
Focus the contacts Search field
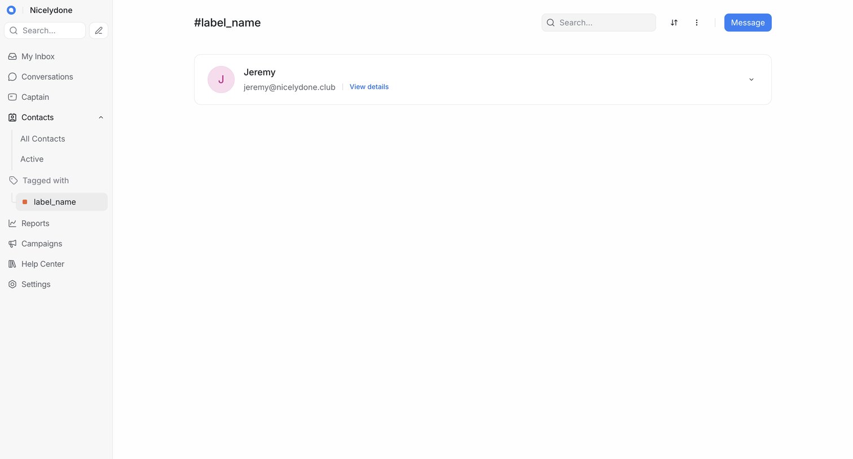[599, 23]
